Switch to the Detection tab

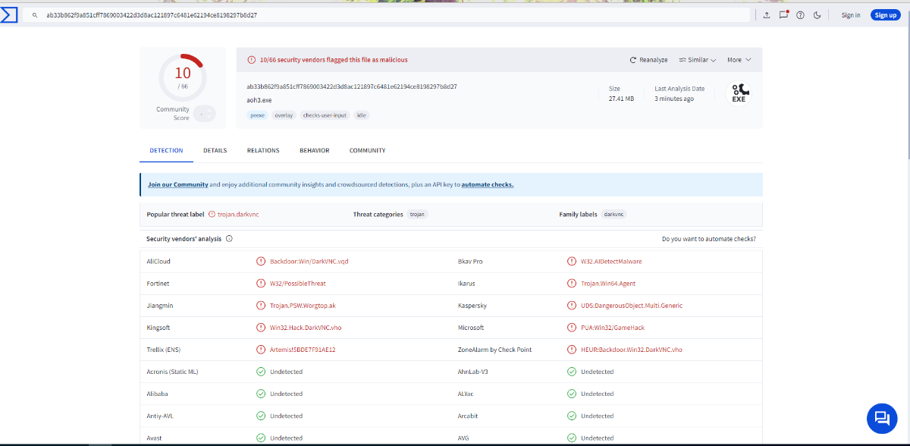[166, 150]
